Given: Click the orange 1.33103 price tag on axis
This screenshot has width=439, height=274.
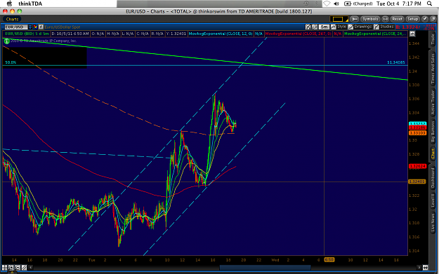Looking at the screenshot, I should click(417, 133).
